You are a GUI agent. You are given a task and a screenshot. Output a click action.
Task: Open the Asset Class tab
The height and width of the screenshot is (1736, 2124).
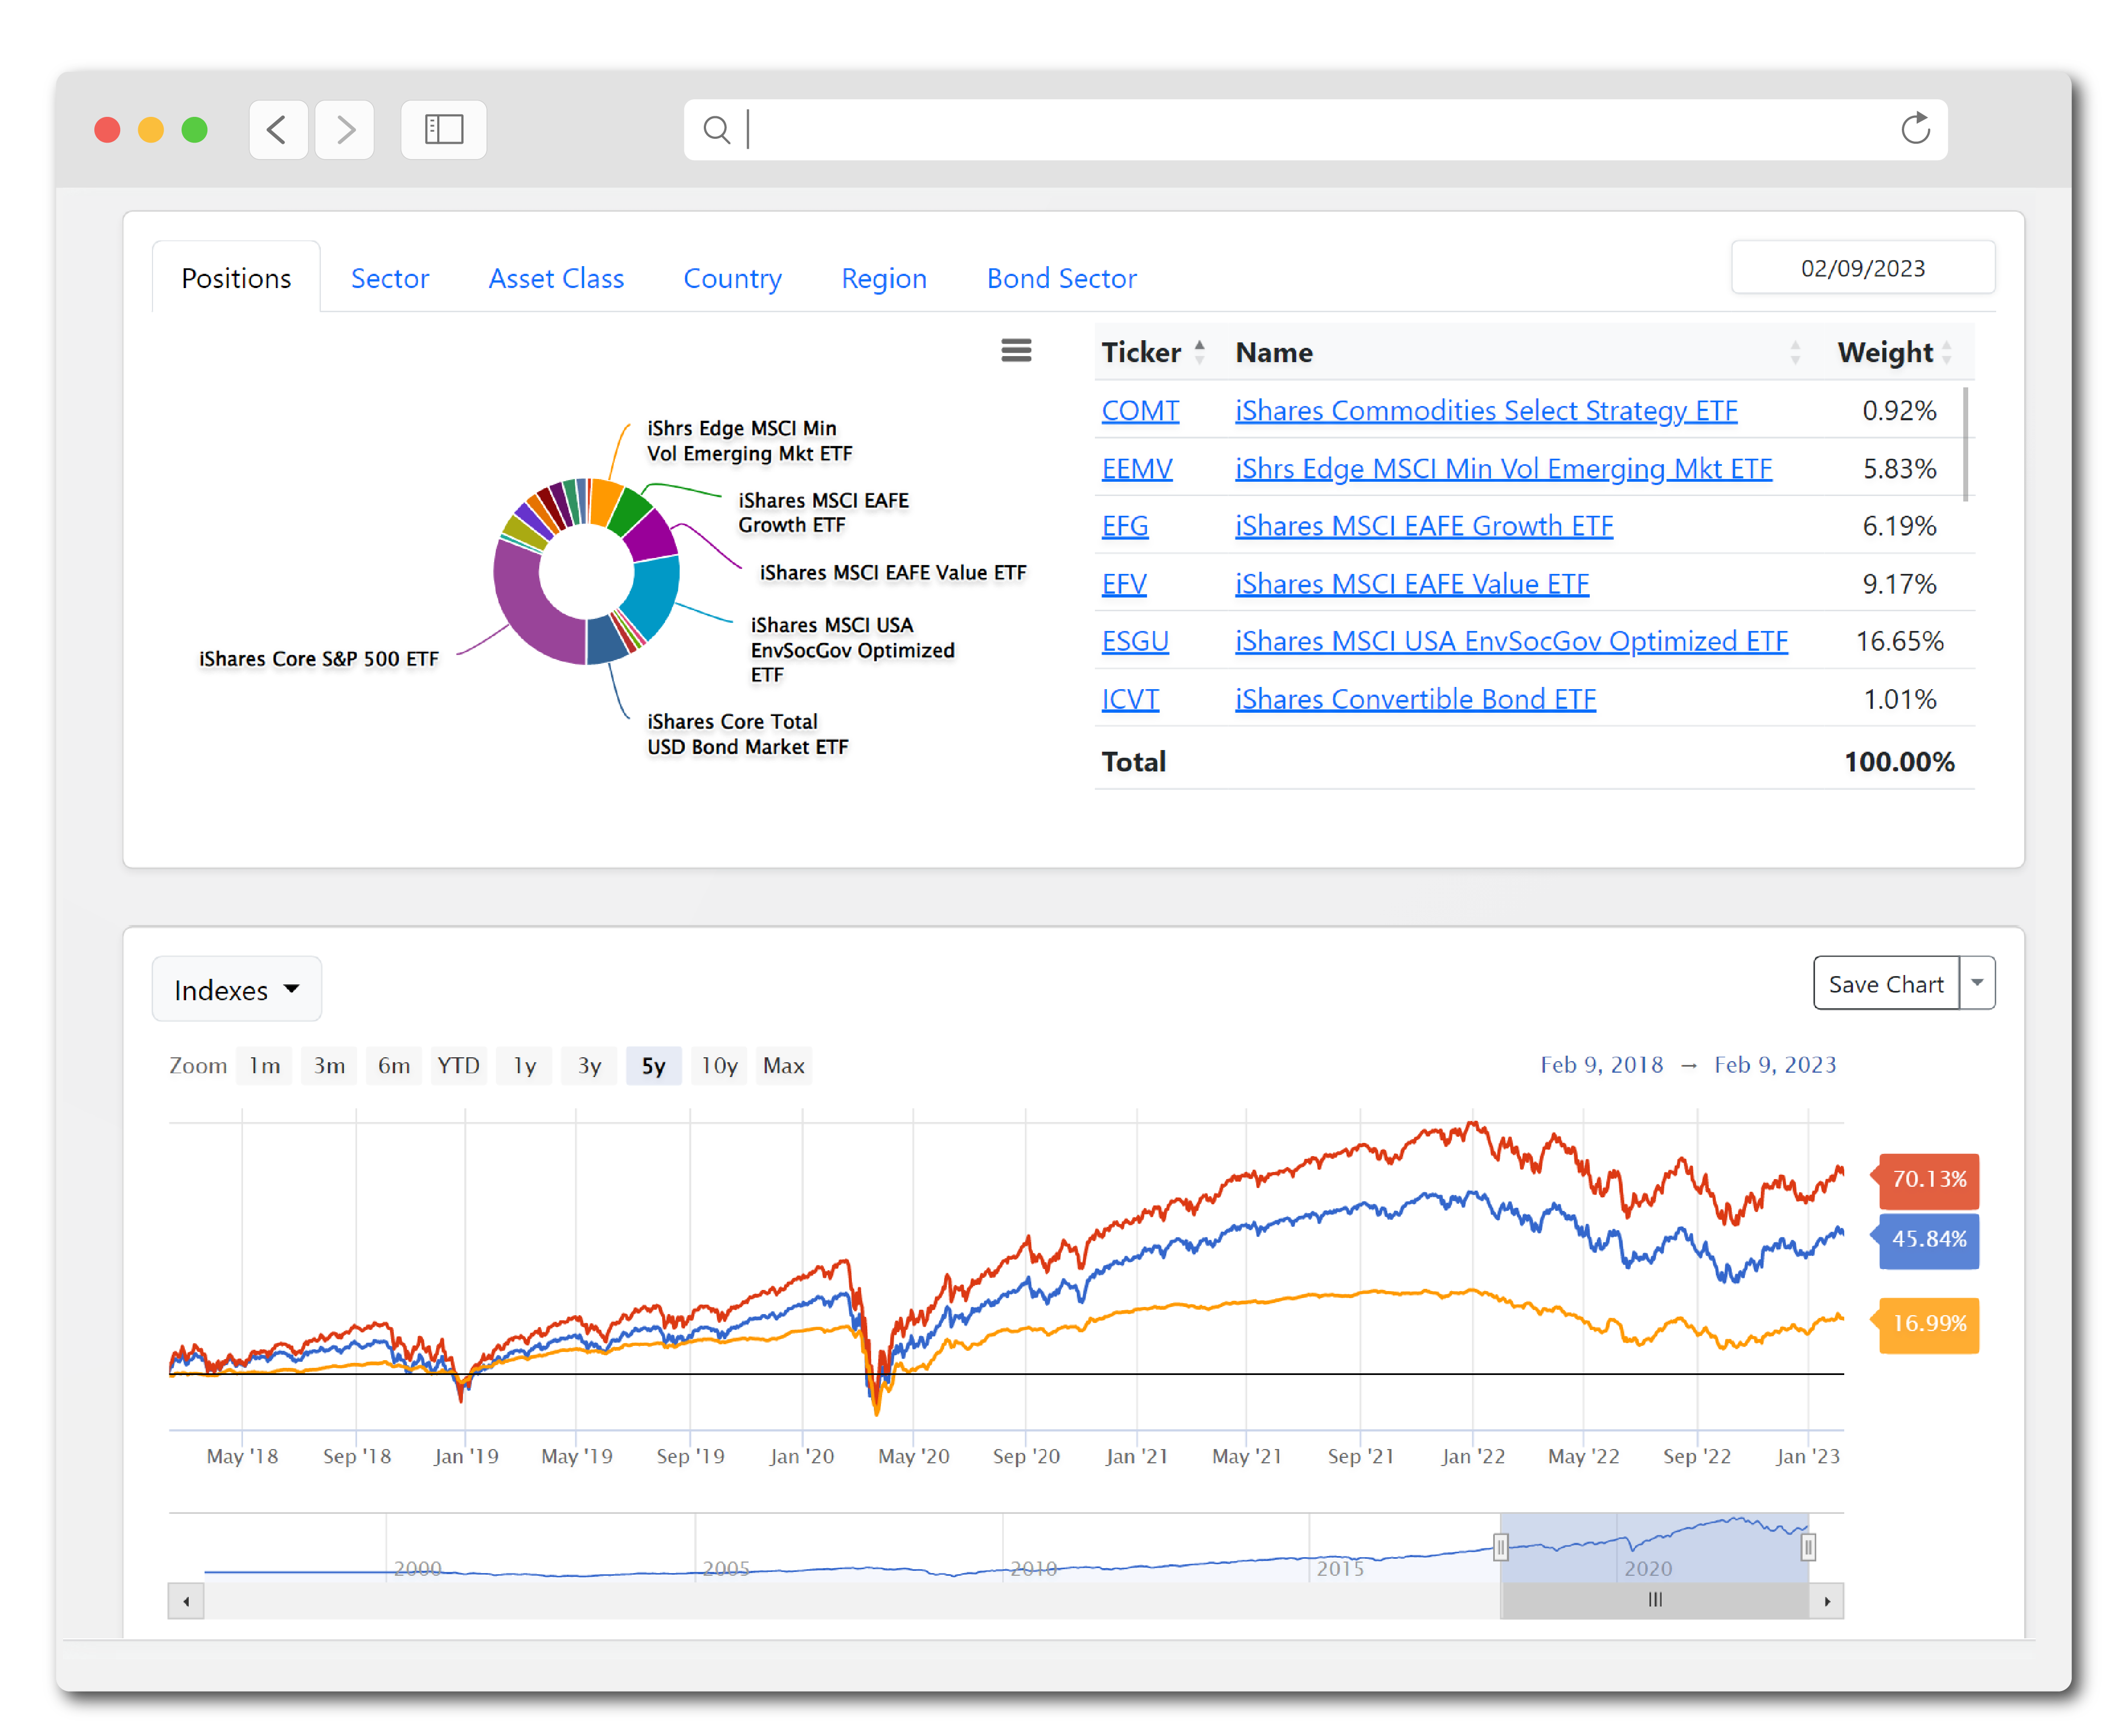(556, 278)
